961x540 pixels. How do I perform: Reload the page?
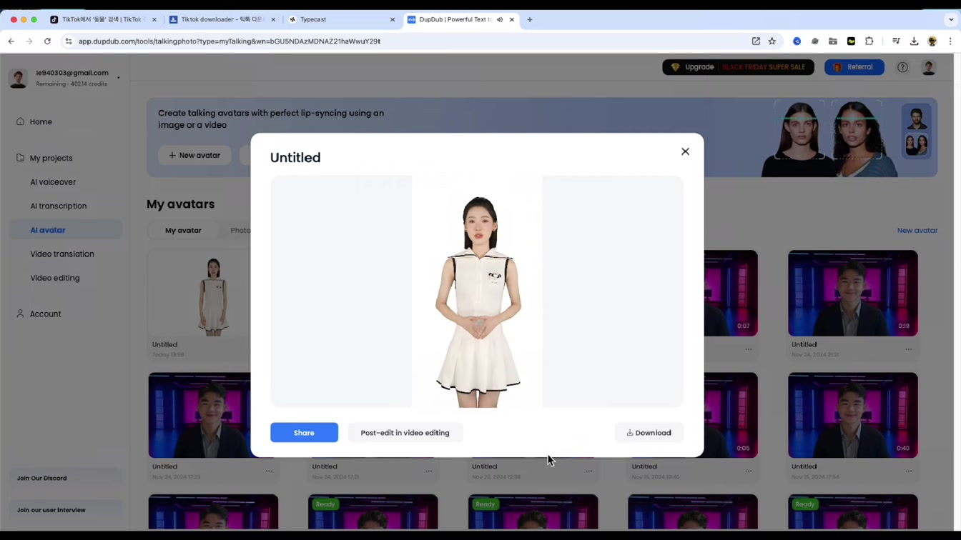click(47, 41)
